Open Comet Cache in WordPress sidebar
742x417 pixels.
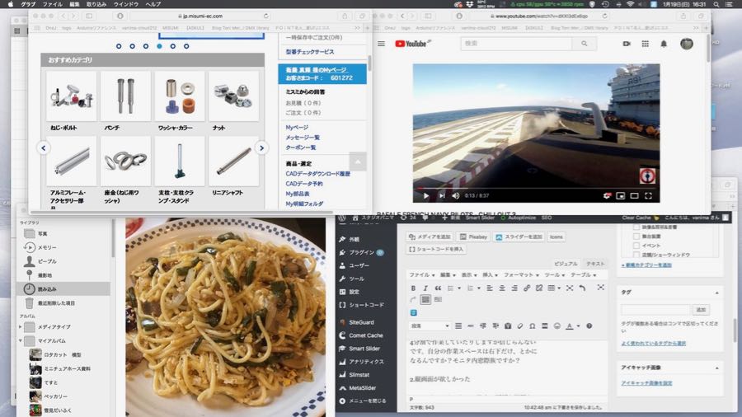coord(366,335)
